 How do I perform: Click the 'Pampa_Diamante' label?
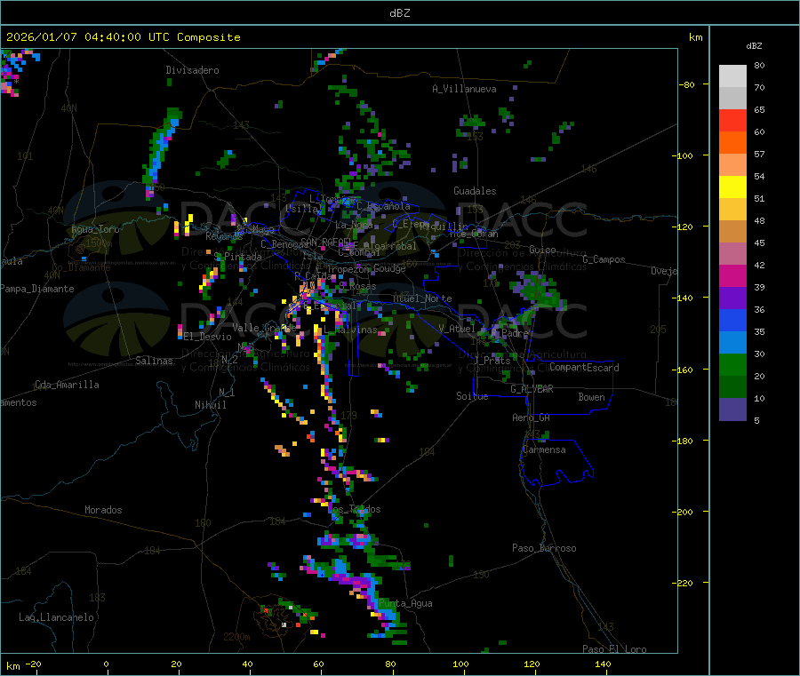coord(37,289)
